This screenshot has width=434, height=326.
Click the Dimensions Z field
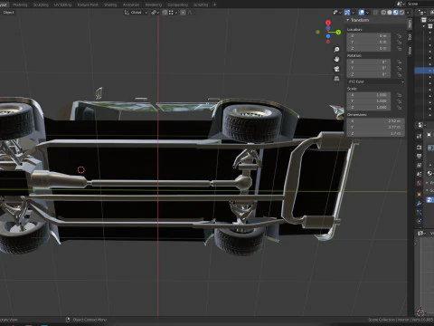376,133
